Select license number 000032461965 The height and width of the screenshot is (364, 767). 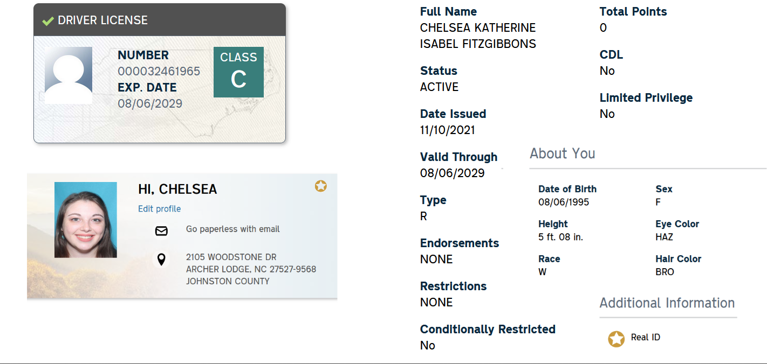point(159,71)
